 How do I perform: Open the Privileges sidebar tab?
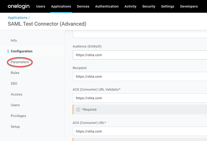(x=18, y=116)
